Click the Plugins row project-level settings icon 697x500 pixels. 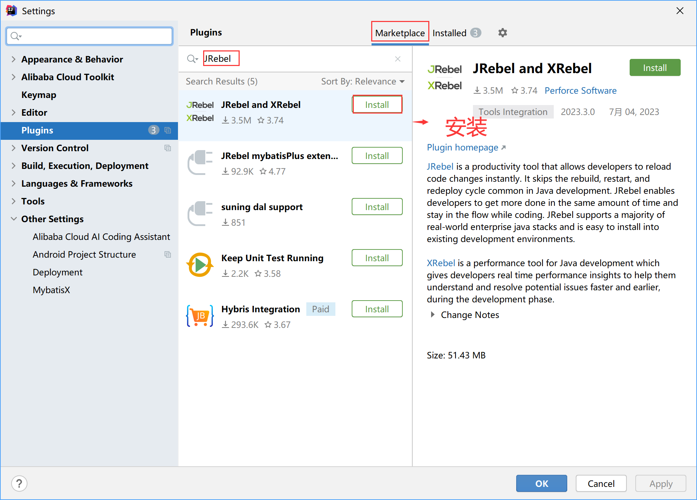coord(168,130)
